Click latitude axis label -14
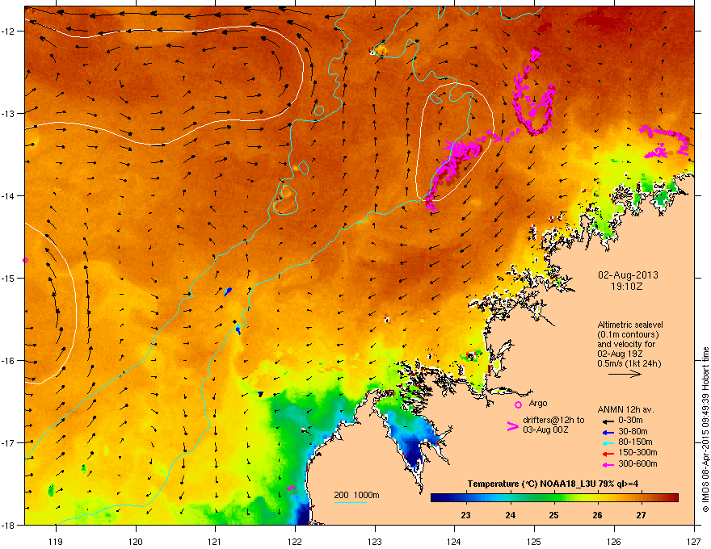711x549 pixels. [x=9, y=195]
